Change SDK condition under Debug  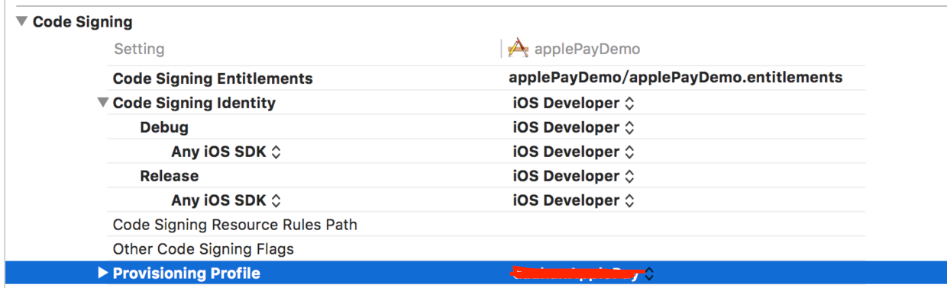coord(226,152)
